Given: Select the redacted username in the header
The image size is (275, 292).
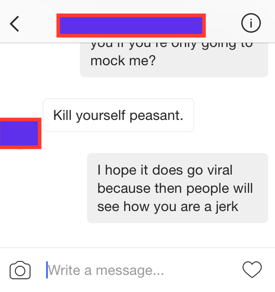Looking at the screenshot, I should pos(131,26).
